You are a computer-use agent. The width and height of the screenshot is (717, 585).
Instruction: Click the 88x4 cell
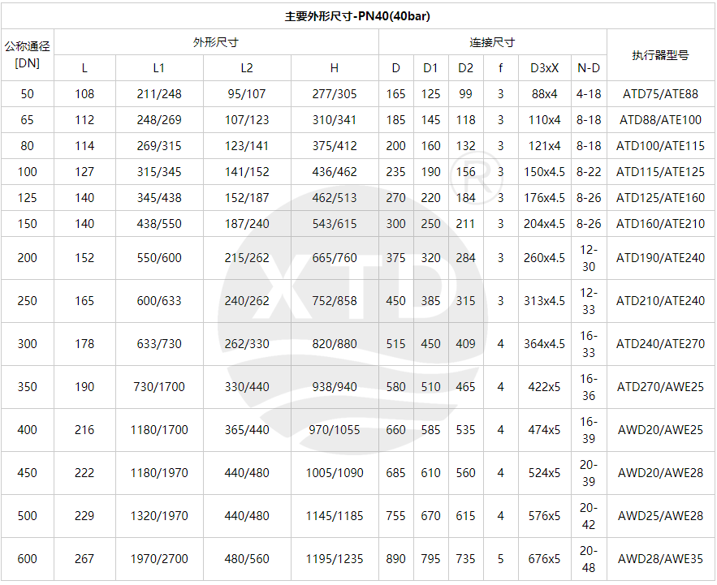click(x=544, y=94)
